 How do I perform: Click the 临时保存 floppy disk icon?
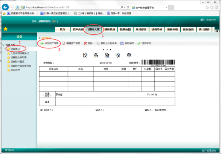pos(122,43)
